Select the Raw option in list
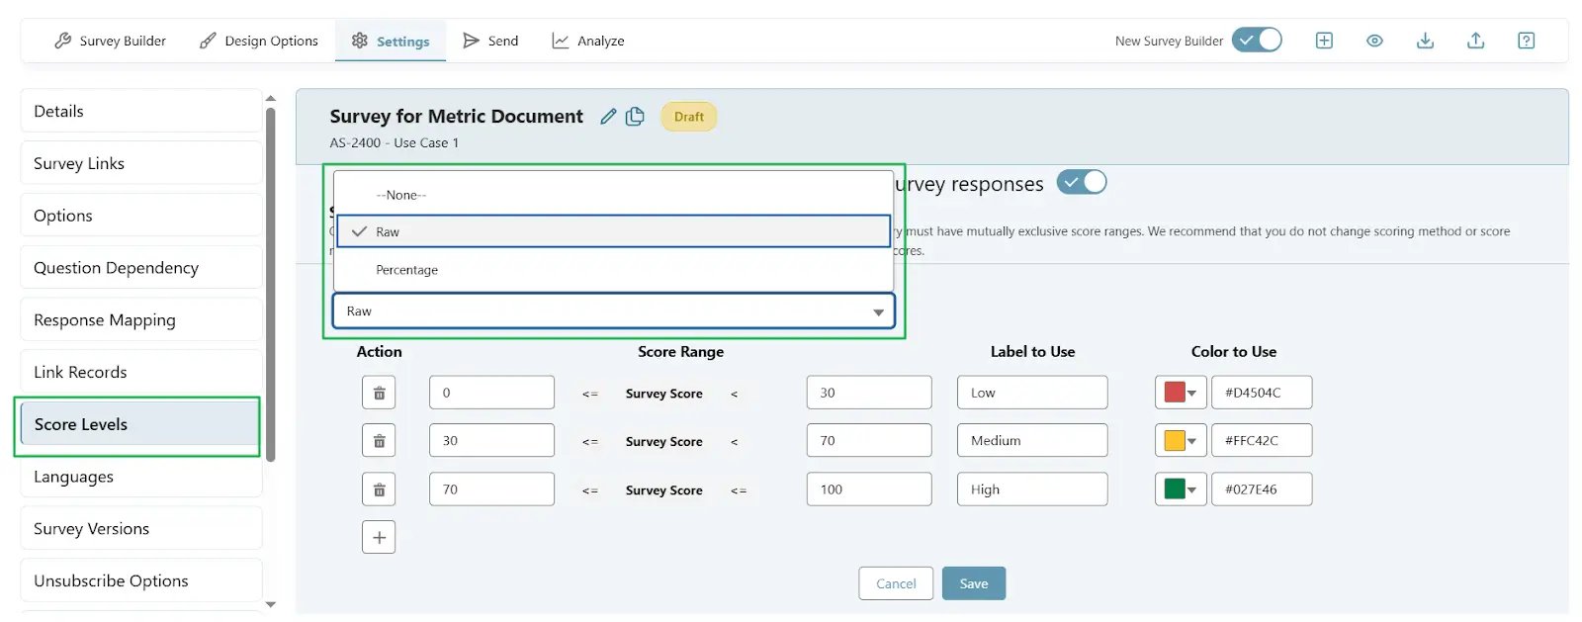 pyautogui.click(x=613, y=231)
